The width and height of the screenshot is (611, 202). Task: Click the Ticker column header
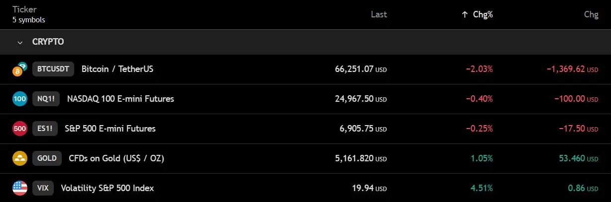(x=23, y=9)
